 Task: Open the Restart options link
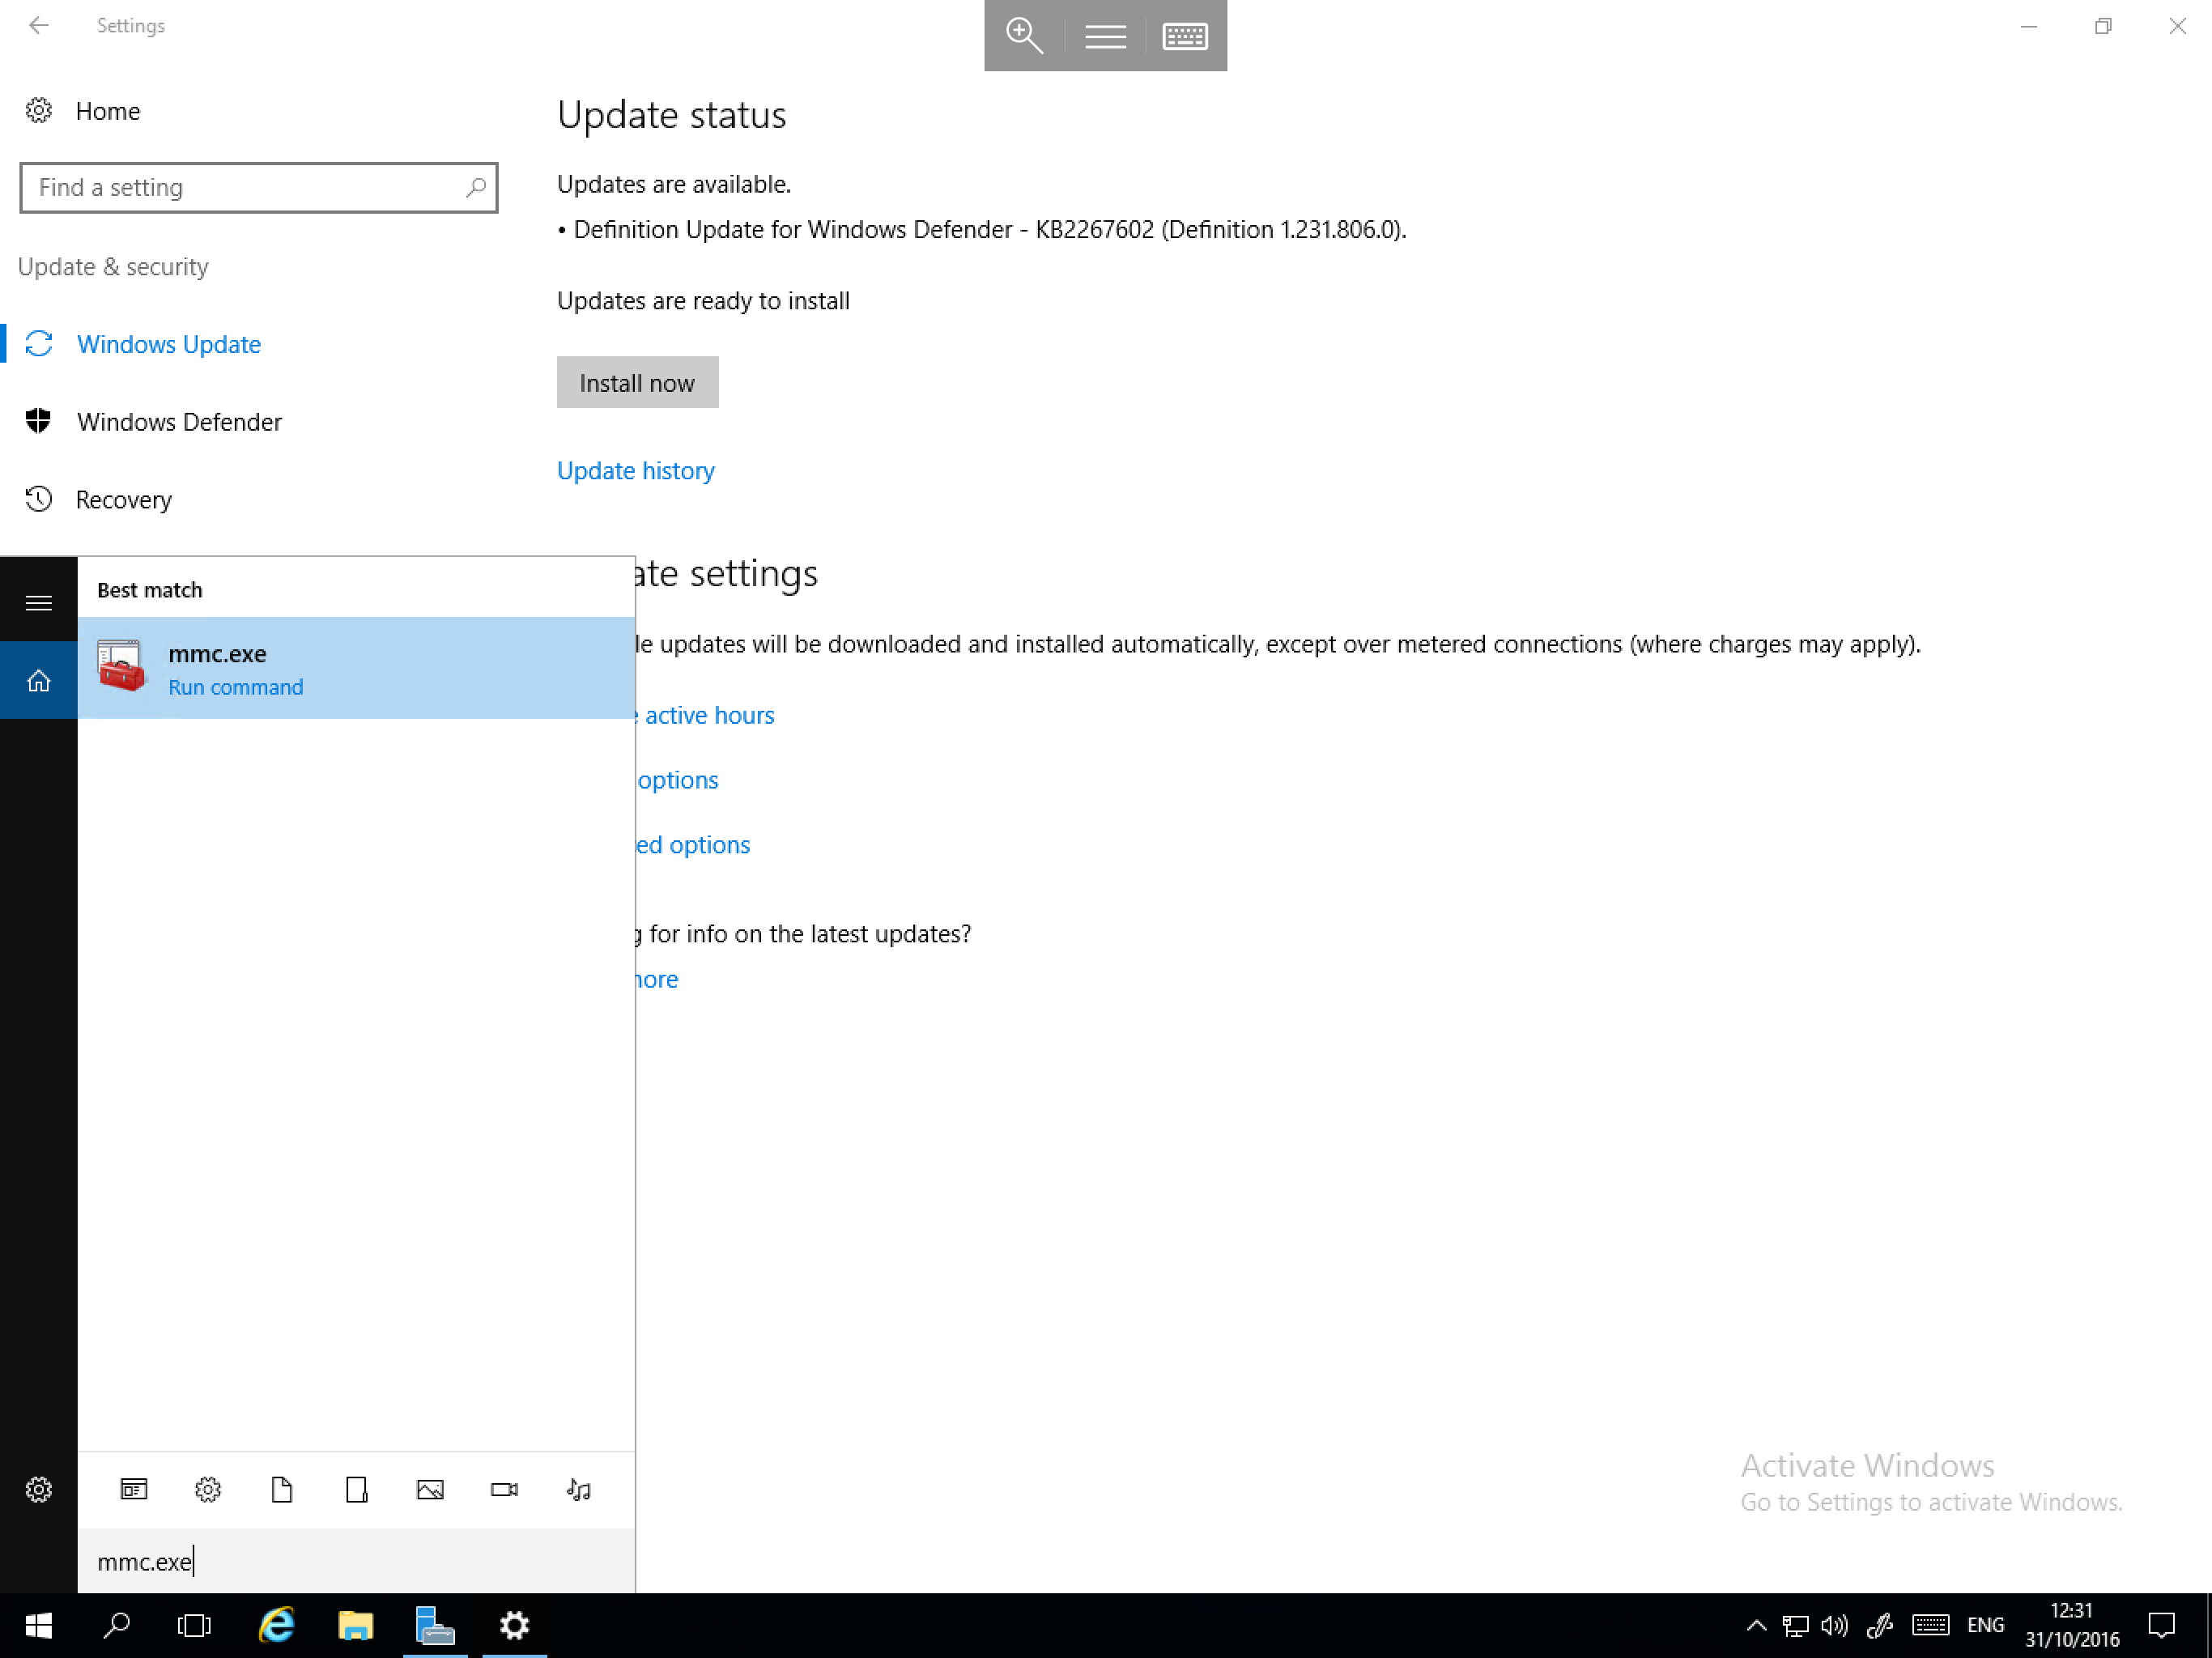tap(678, 780)
